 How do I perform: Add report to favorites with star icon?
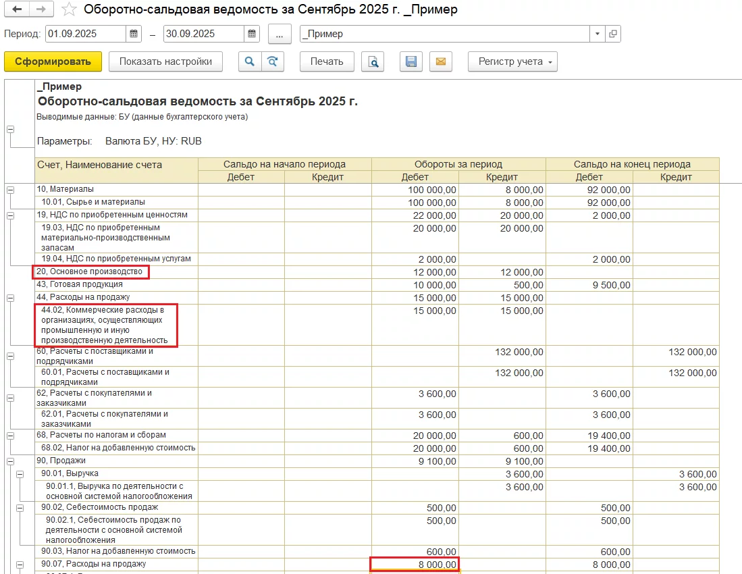tap(68, 9)
